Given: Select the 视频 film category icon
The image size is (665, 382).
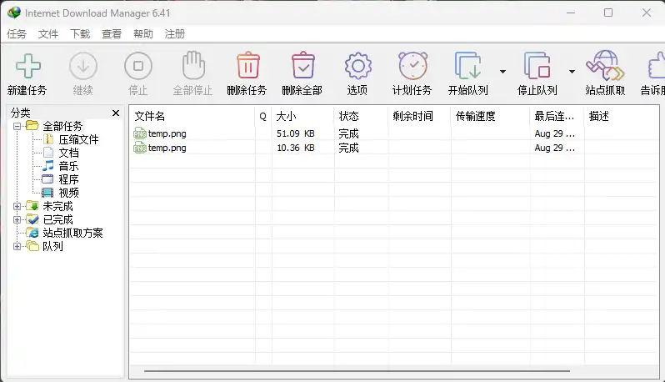Looking at the screenshot, I should point(47,193).
